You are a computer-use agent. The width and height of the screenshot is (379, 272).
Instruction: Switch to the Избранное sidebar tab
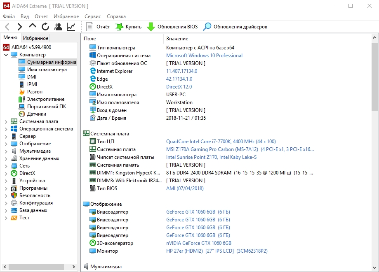click(35, 38)
